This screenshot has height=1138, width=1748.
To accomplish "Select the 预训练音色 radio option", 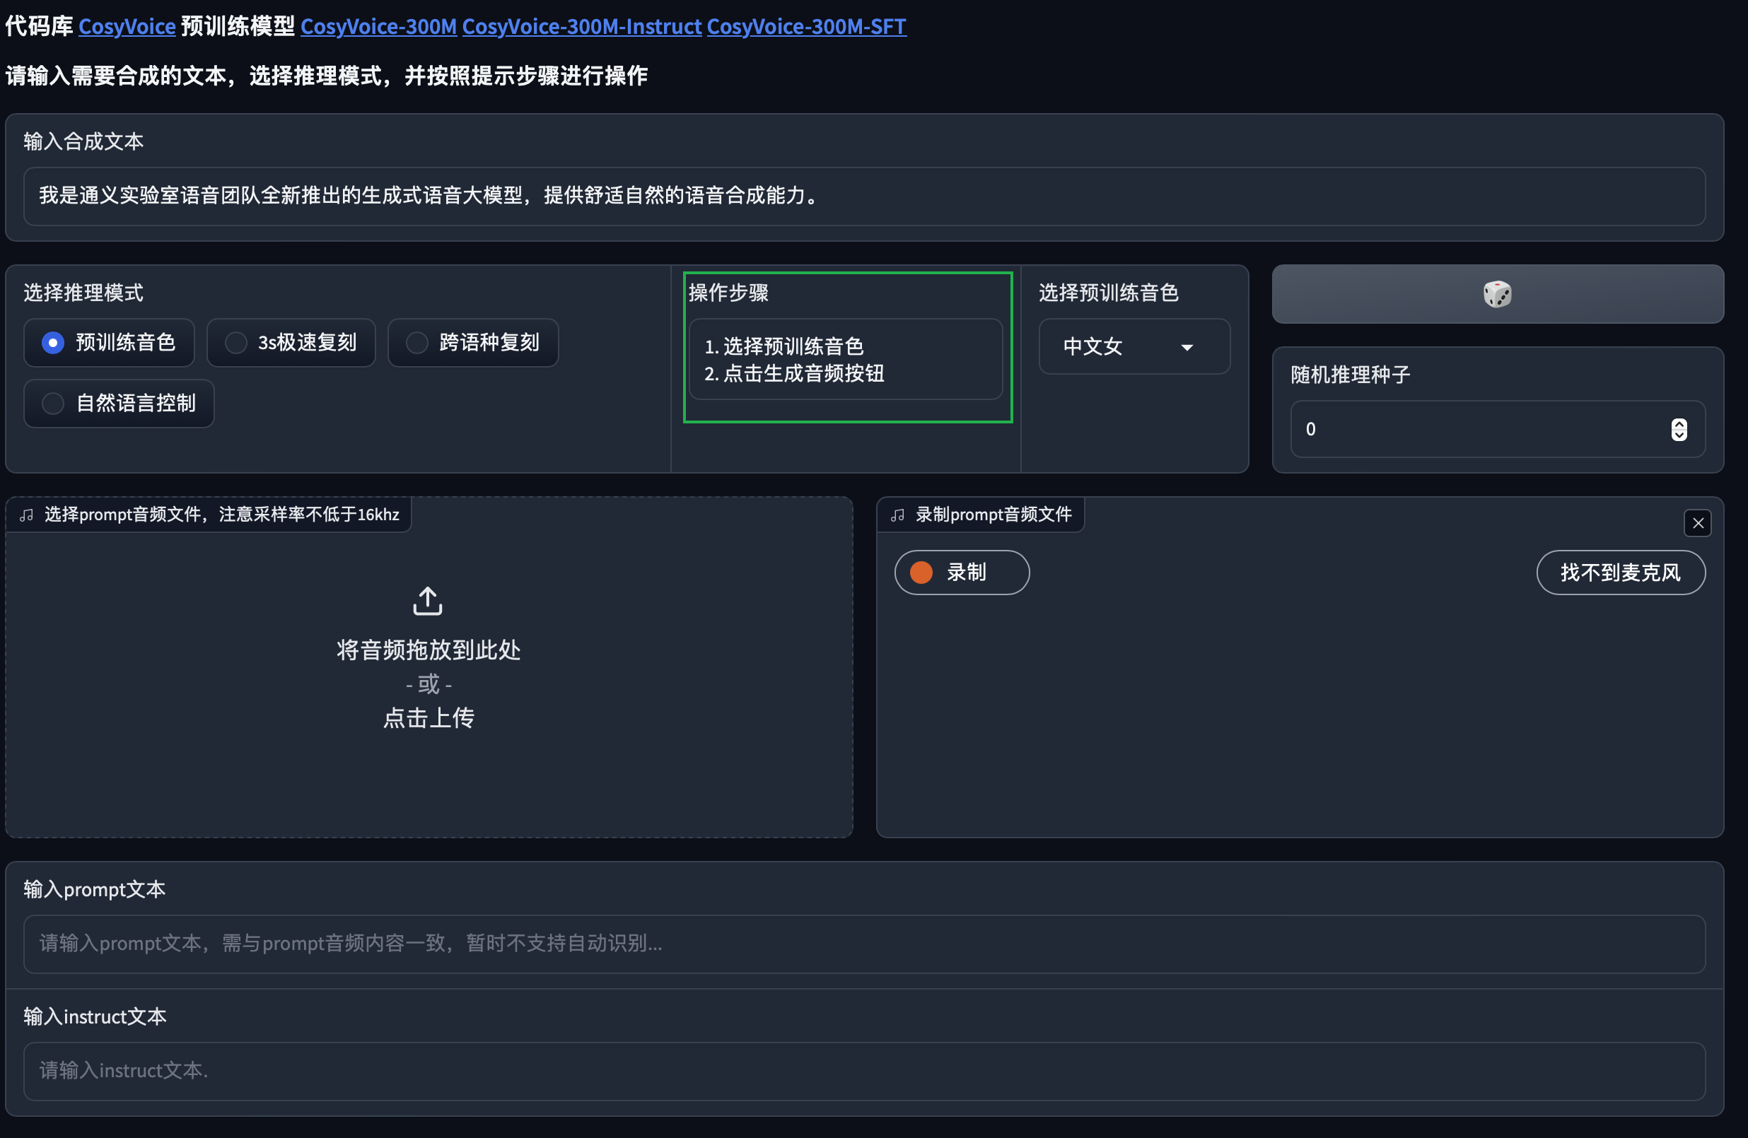I will point(110,342).
